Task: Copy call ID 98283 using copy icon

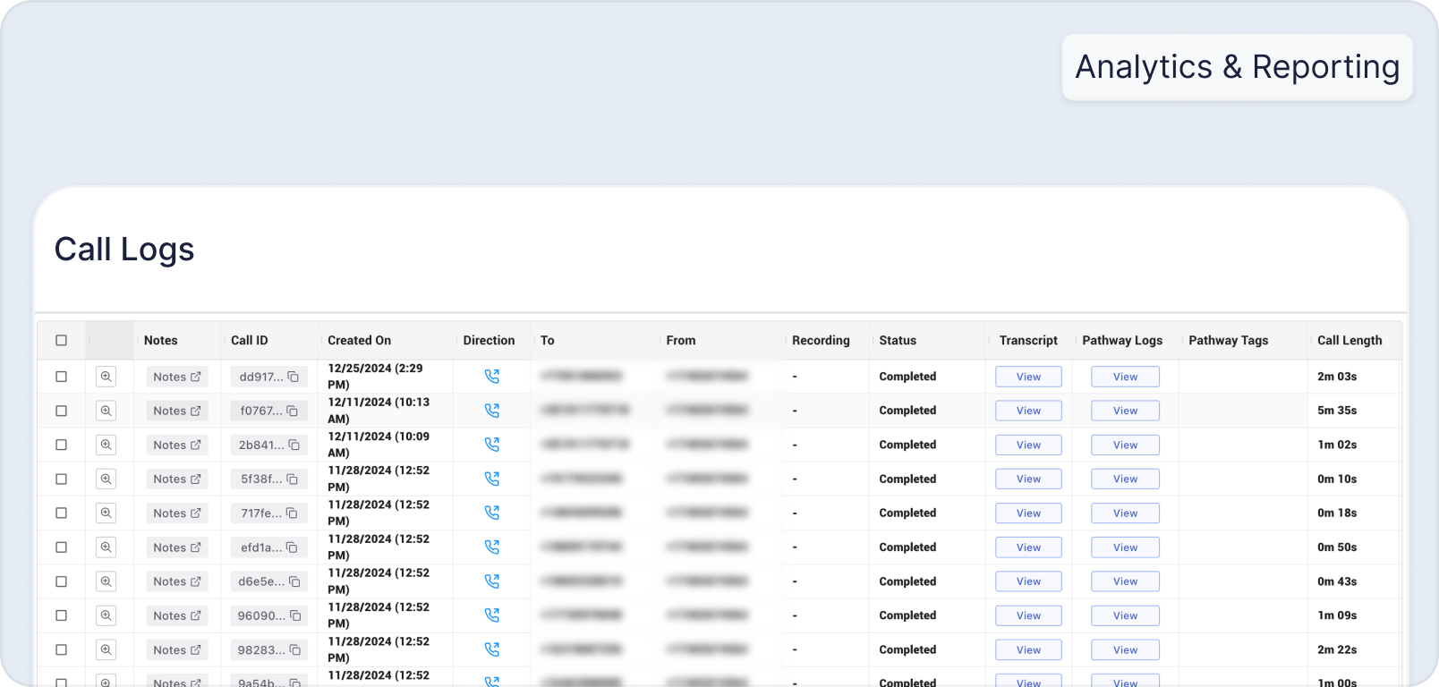Action: [294, 650]
